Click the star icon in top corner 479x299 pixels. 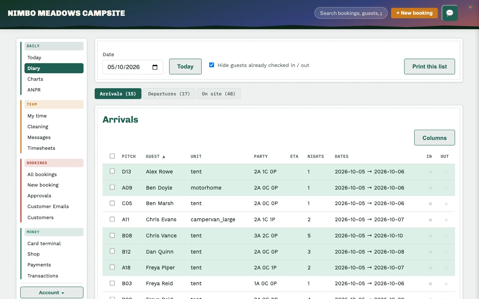coord(470,7)
